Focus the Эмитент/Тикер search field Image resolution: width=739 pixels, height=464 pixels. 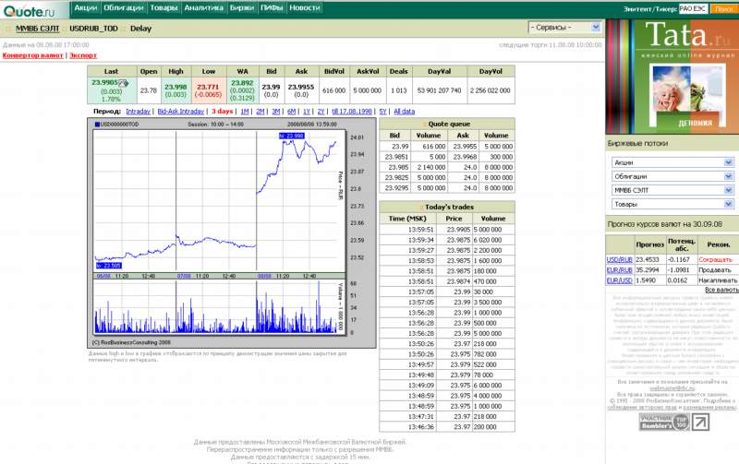pyautogui.click(x=693, y=8)
